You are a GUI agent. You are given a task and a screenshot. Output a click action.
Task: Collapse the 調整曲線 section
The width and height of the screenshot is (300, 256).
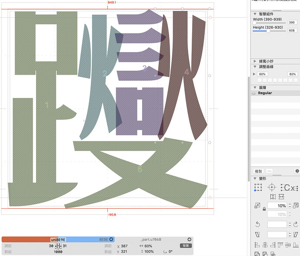255,67
